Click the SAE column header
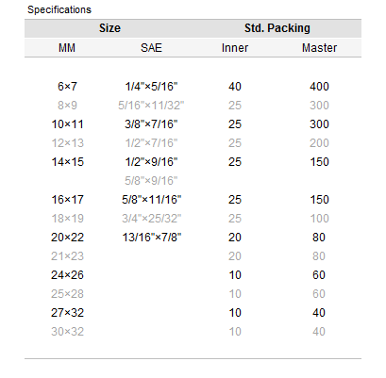The height and width of the screenshot is (378, 386). pyautogui.click(x=151, y=48)
